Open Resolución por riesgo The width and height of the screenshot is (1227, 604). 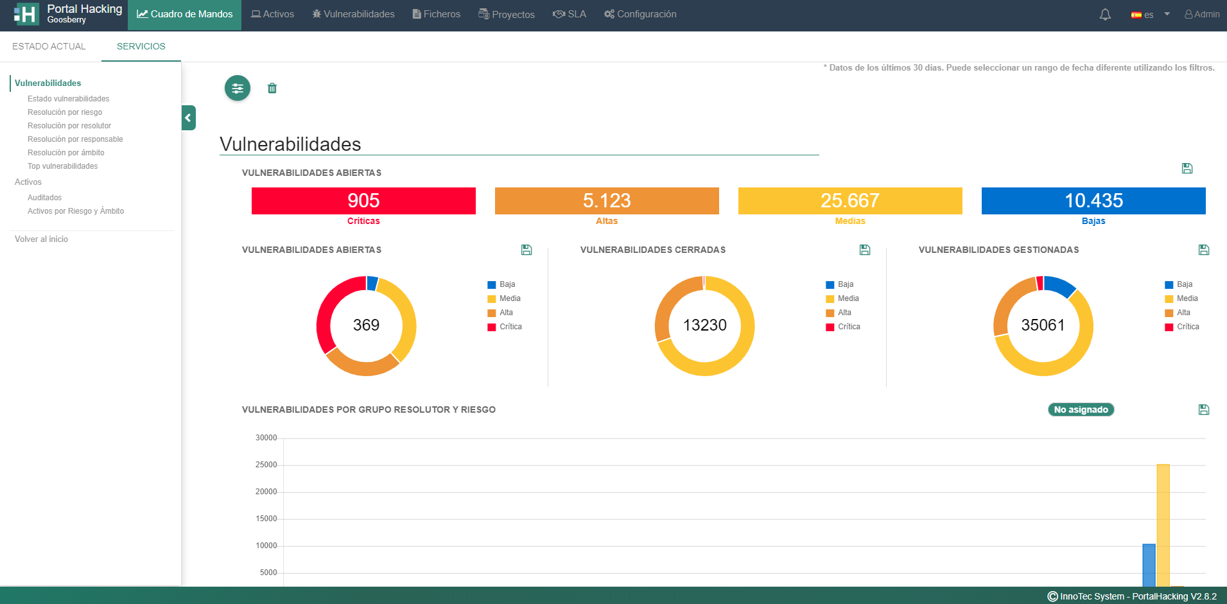[65, 112]
